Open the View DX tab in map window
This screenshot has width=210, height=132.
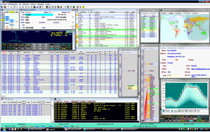click(x=195, y=13)
